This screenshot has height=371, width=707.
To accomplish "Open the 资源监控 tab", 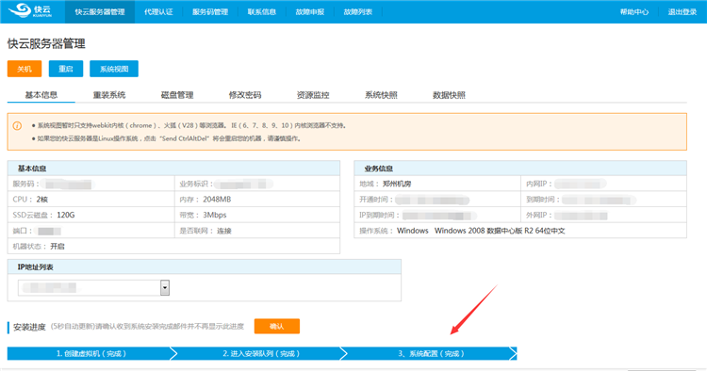I will pyautogui.click(x=313, y=95).
